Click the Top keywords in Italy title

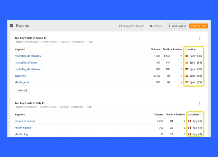click(x=28, y=103)
